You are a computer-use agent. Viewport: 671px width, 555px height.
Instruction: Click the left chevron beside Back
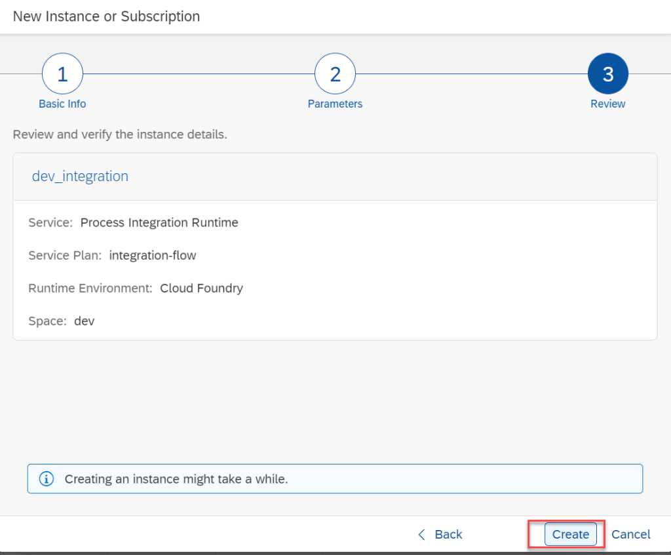(422, 535)
